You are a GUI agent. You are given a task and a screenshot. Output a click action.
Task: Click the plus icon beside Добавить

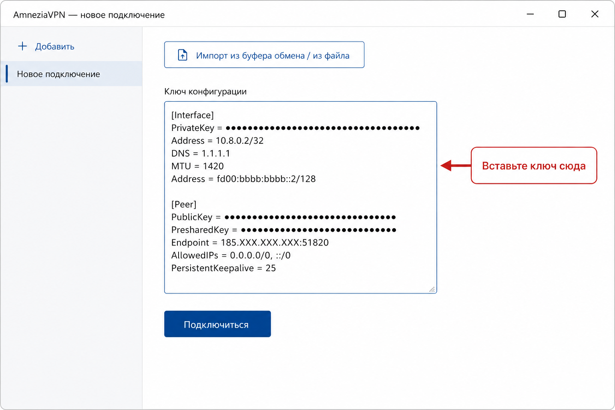[22, 46]
